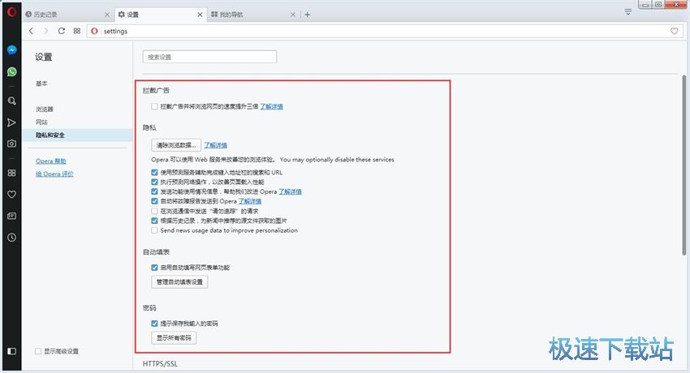
Task: Go forward with the forward arrow
Action: pyautogui.click(x=45, y=31)
